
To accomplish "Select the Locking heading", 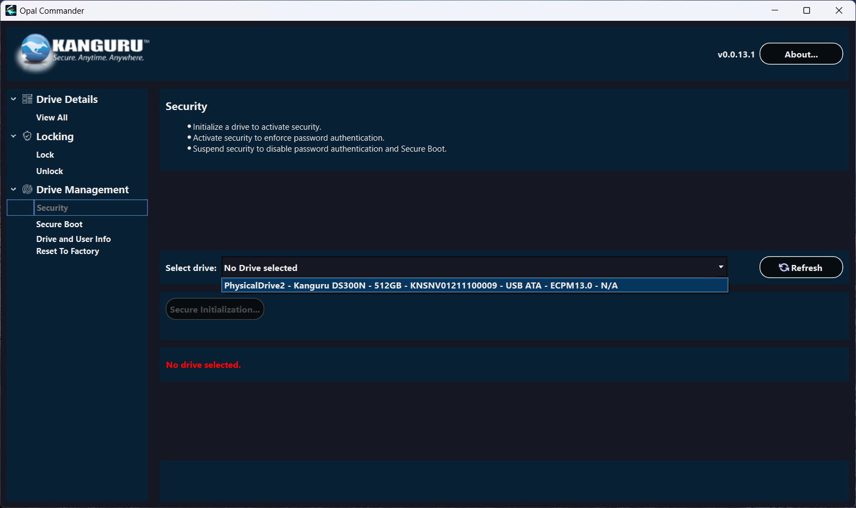I will click(x=55, y=136).
